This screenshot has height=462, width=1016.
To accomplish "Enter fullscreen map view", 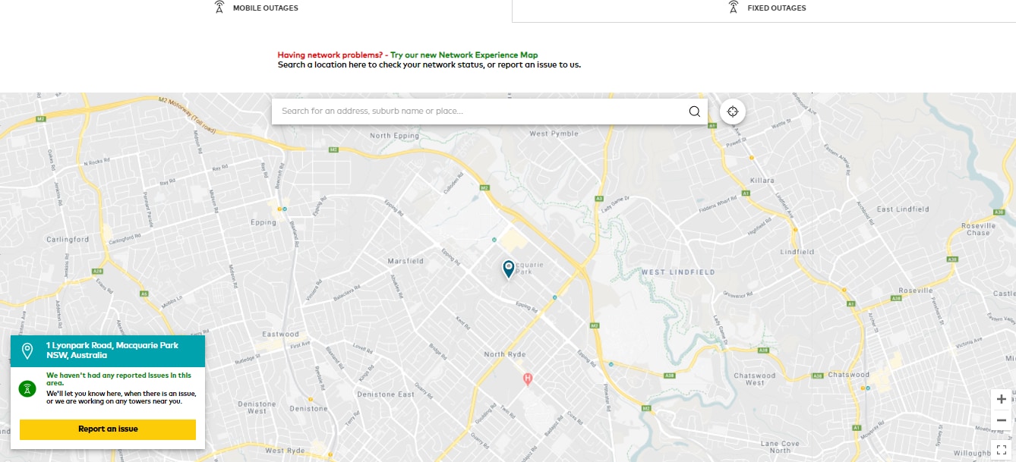I will point(1000,448).
